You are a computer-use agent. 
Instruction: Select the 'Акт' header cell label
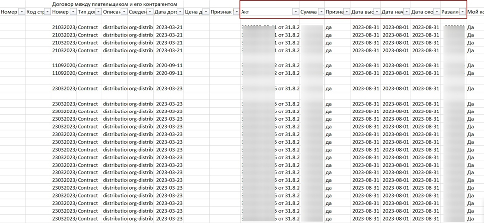coord(245,12)
